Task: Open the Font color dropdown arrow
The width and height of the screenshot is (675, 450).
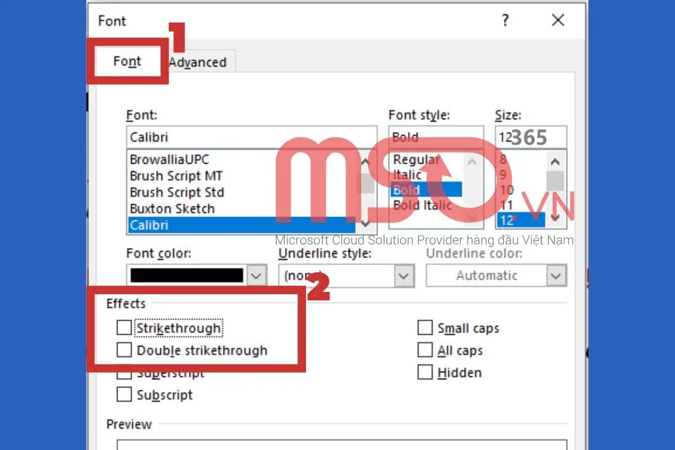Action: tap(256, 276)
